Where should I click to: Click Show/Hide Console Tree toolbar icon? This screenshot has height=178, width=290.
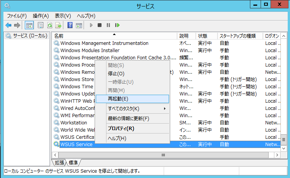point(29,25)
